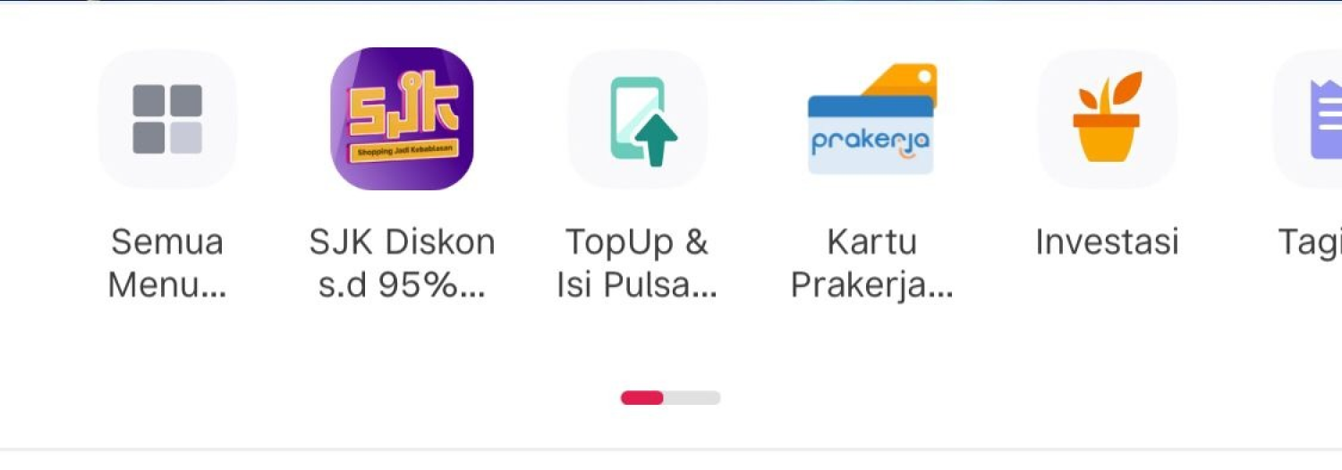Click the "Semua Menu..." label
Image resolution: width=1342 pixels, height=470 pixels.
(167, 264)
